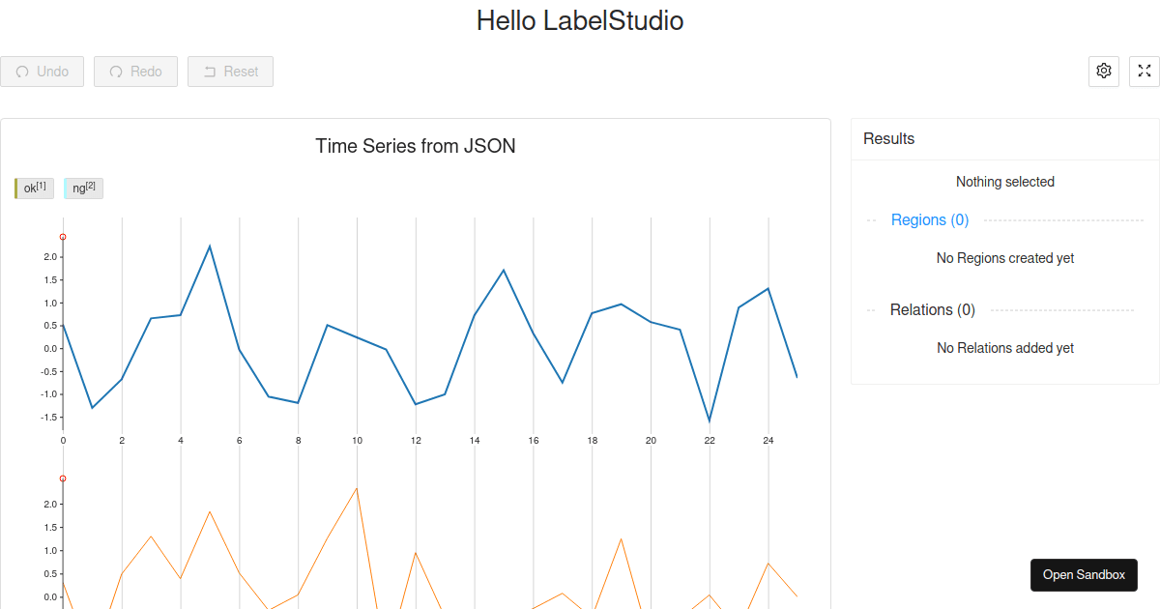Select the red cursor circle on the blue channel
This screenshot has width=1160, height=609.
tap(62, 236)
